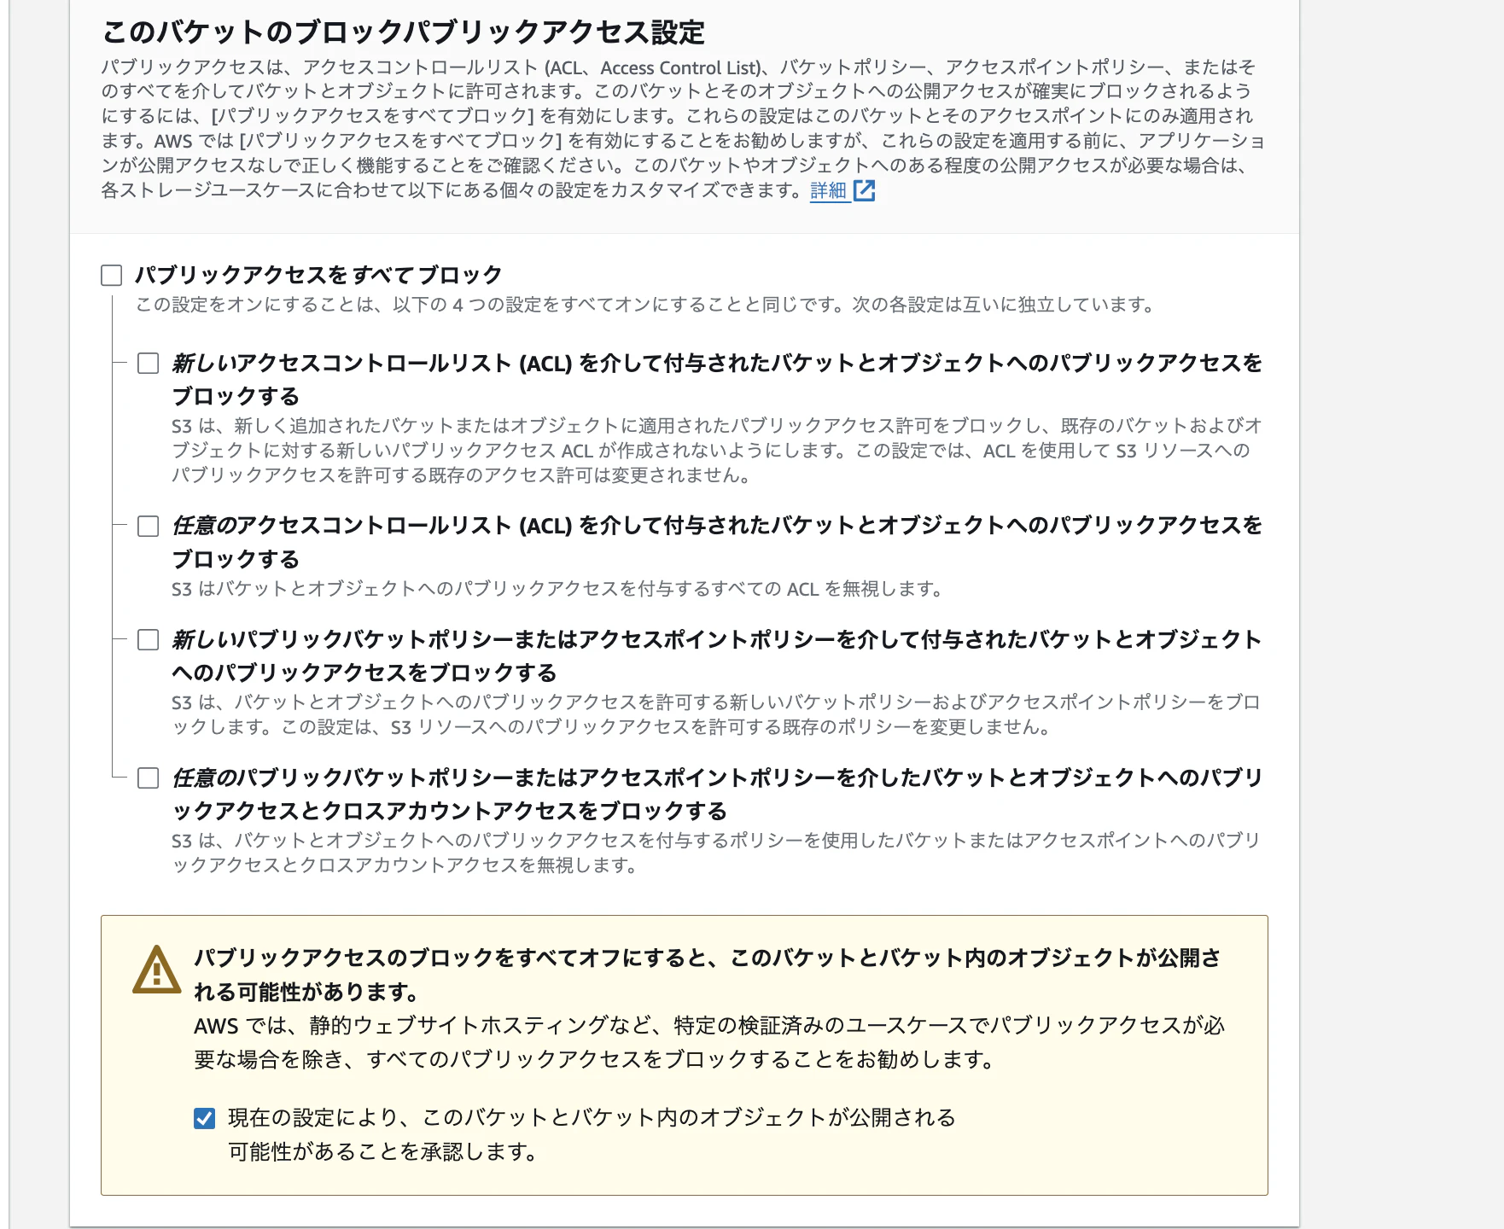Open the 詳細 documentation link
The width and height of the screenshot is (1504, 1229).
click(x=826, y=192)
